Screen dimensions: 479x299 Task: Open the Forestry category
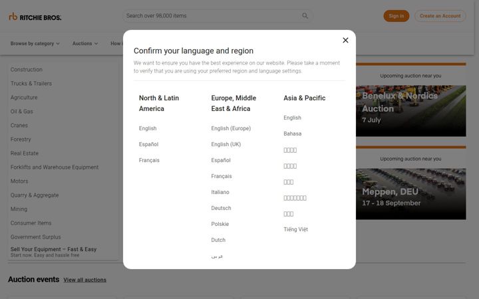point(21,140)
